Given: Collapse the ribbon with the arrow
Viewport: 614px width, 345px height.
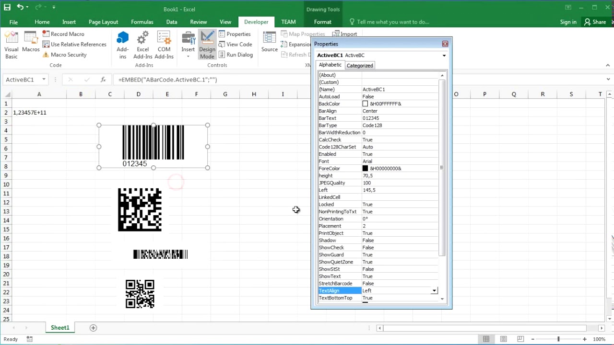Looking at the screenshot, I should pos(608,65).
